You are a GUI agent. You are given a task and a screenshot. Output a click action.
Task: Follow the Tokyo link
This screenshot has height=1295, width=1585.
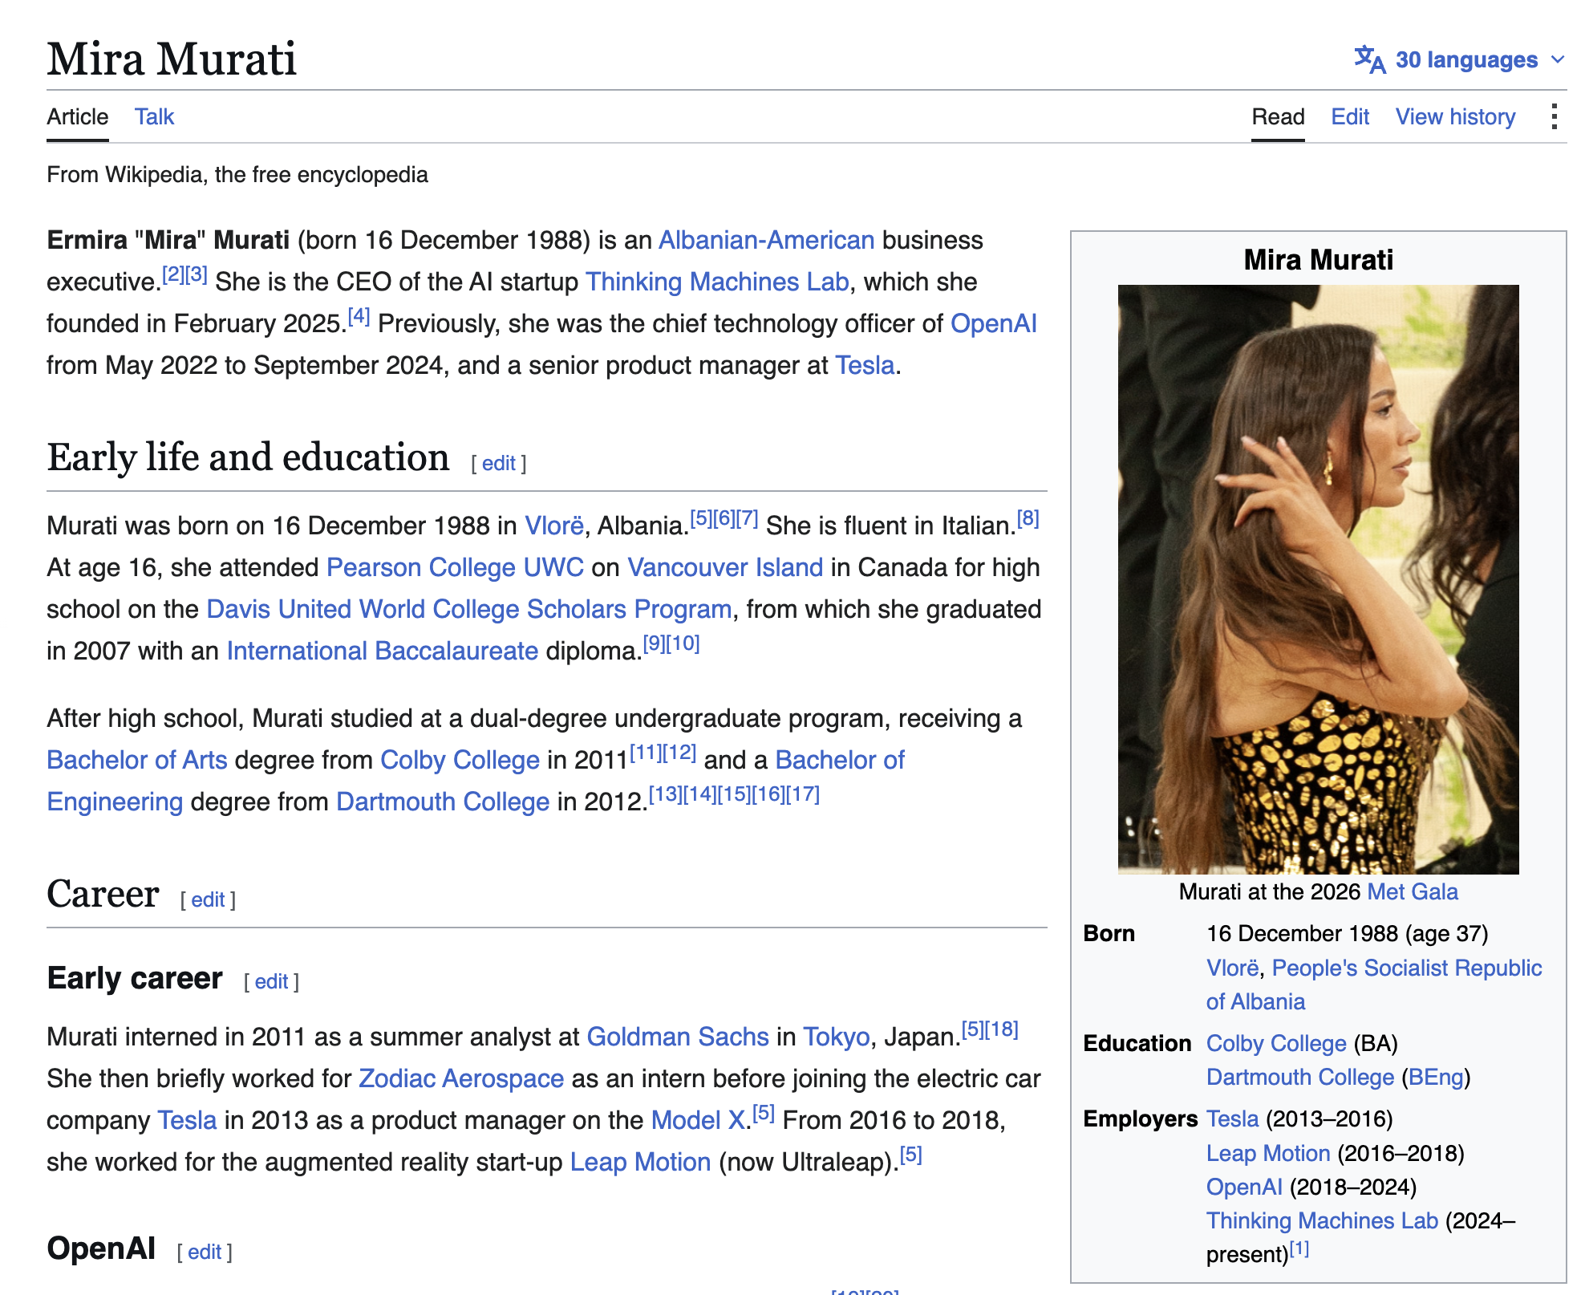pyautogui.click(x=837, y=1037)
